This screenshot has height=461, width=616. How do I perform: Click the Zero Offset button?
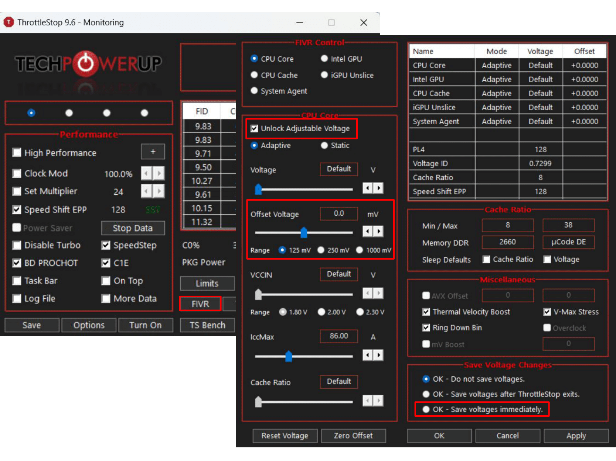pos(353,436)
